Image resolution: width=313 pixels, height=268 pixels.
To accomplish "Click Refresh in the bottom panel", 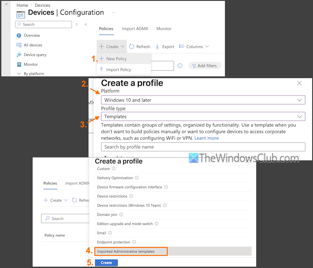I will coord(80,200).
